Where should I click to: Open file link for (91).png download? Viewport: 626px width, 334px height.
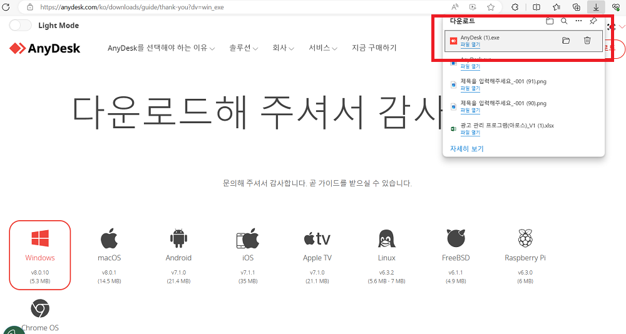pyautogui.click(x=470, y=88)
